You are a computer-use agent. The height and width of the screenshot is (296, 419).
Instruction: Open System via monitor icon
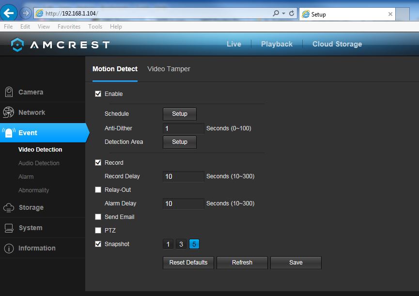pyautogui.click(x=9, y=228)
